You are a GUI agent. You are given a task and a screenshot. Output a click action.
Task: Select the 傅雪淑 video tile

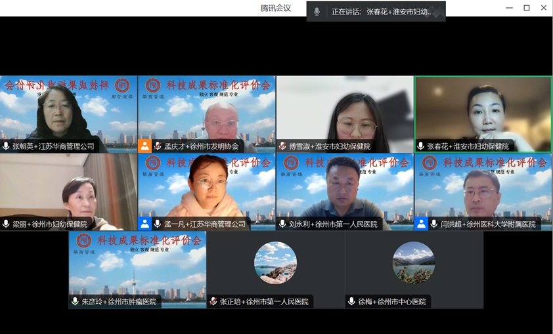[x=345, y=114]
